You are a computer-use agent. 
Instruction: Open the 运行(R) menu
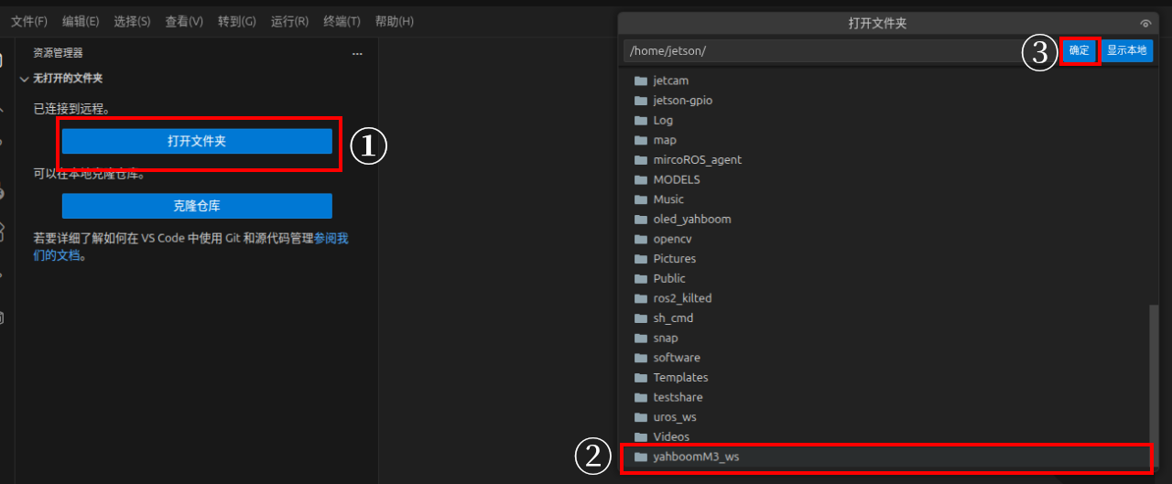289,21
